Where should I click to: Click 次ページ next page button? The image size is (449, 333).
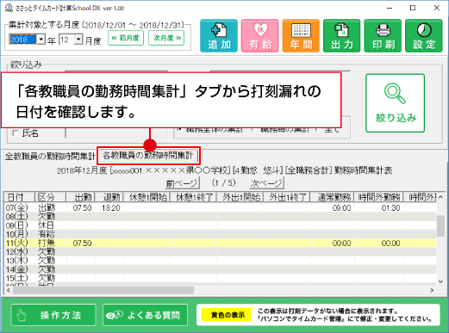coord(266,183)
